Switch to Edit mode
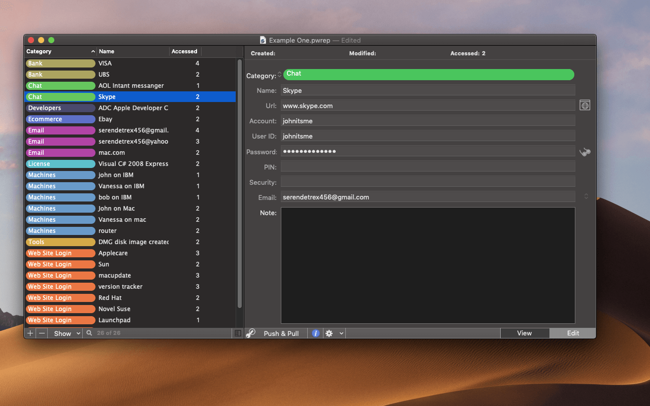650x406 pixels. 573,333
